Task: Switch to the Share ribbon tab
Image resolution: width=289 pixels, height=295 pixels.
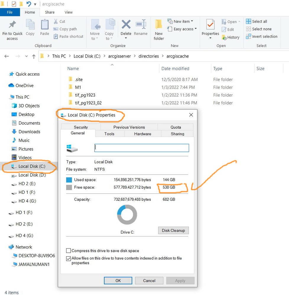Action: pyautogui.click(x=50, y=12)
